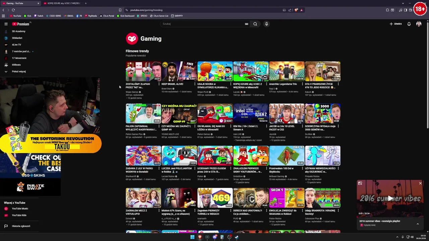The height and width of the screenshot is (241, 429).
Task: Open the GMAIL bookmark
Action: [69, 16]
